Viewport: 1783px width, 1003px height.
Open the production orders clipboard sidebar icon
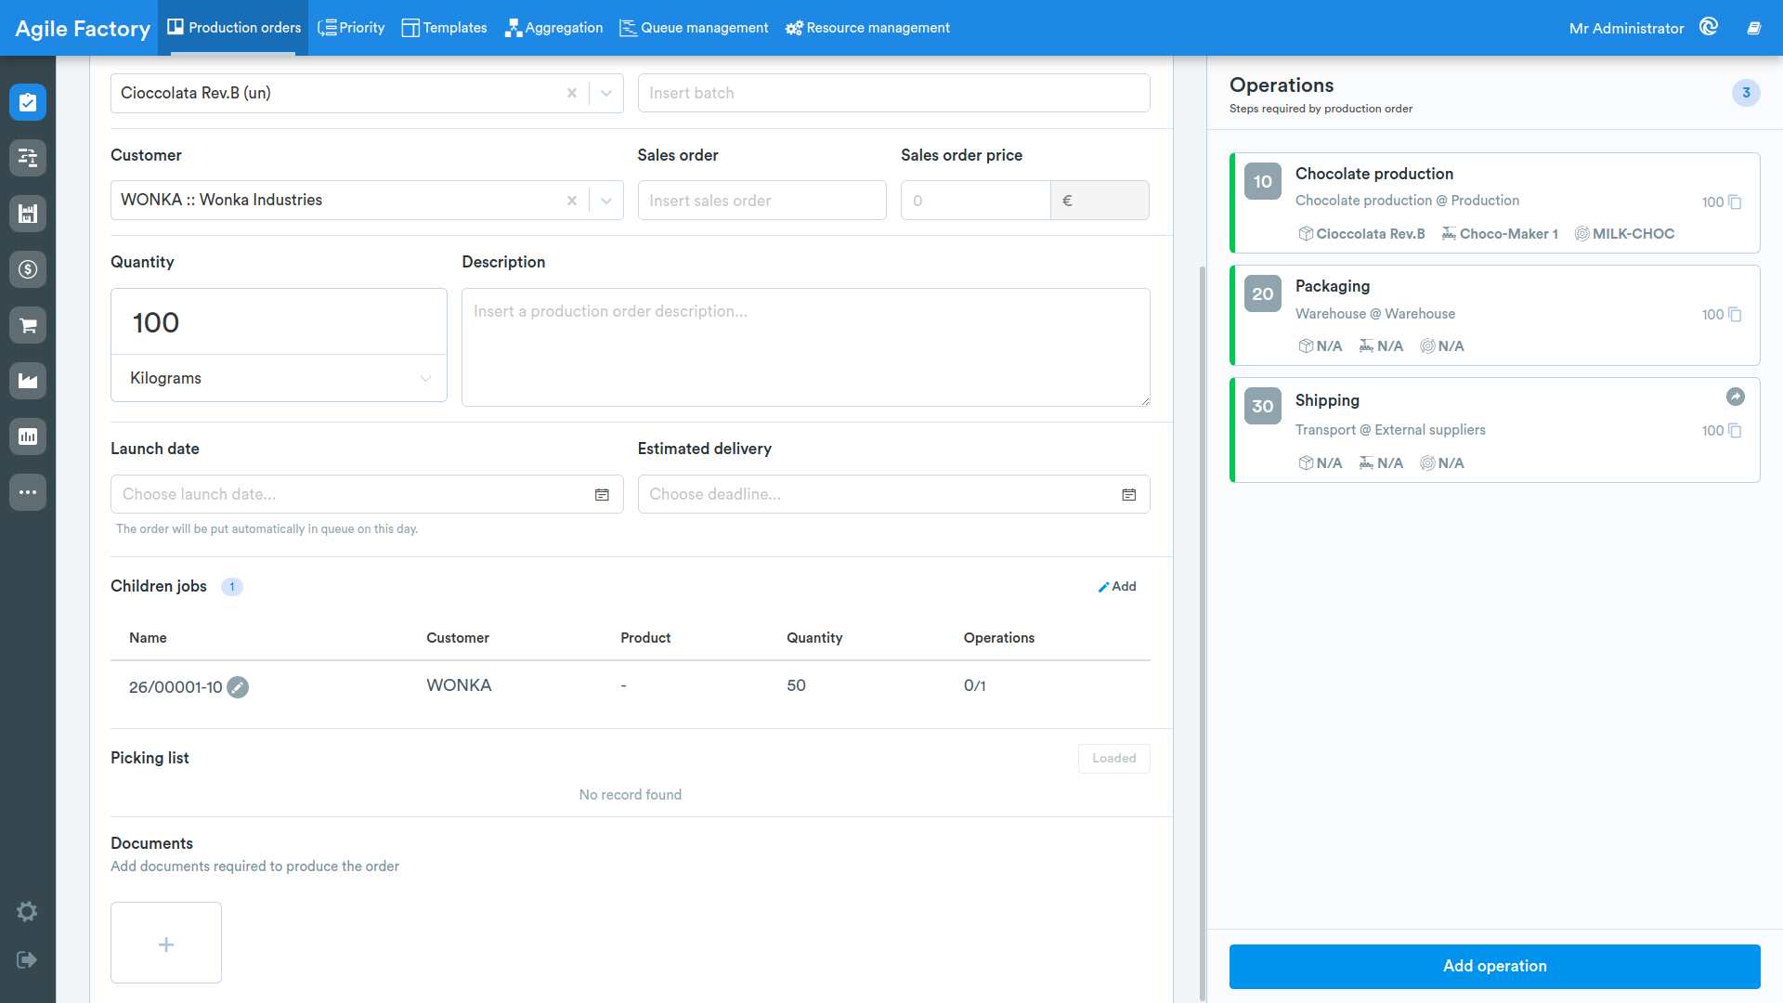click(x=28, y=102)
